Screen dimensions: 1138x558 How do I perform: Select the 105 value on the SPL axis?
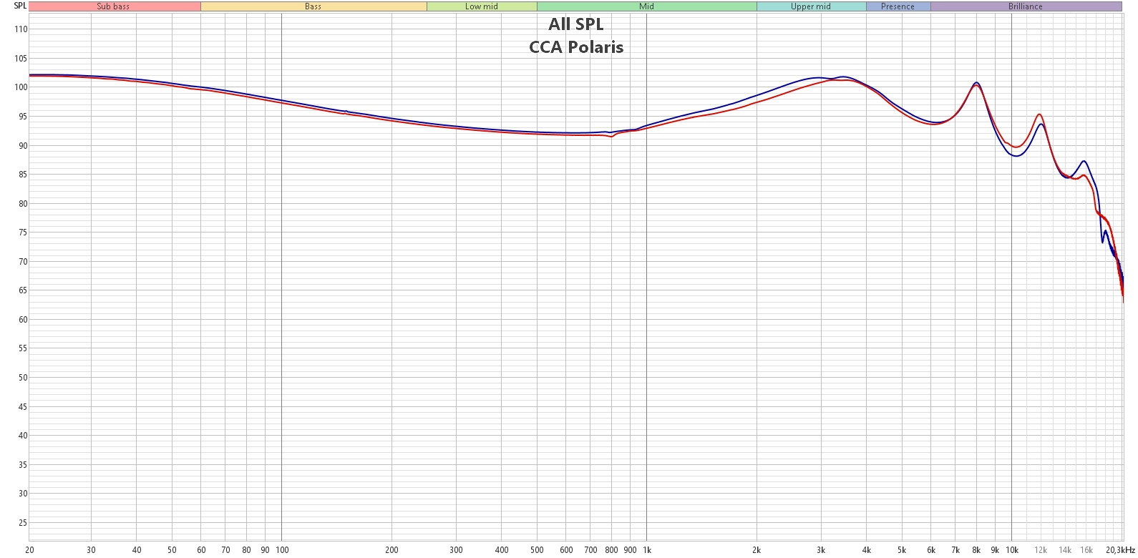coord(21,59)
